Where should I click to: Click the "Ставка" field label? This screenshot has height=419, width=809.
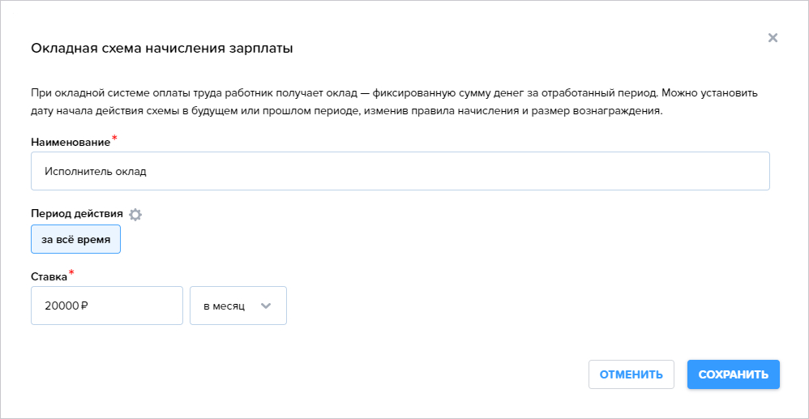[x=49, y=277]
